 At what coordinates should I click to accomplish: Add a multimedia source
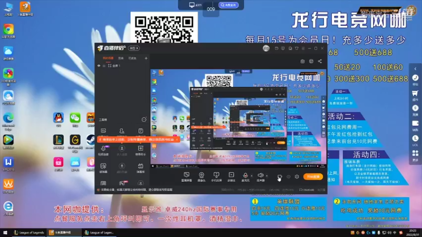pos(231,177)
